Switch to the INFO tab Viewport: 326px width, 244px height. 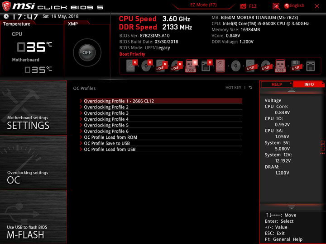tap(309, 84)
